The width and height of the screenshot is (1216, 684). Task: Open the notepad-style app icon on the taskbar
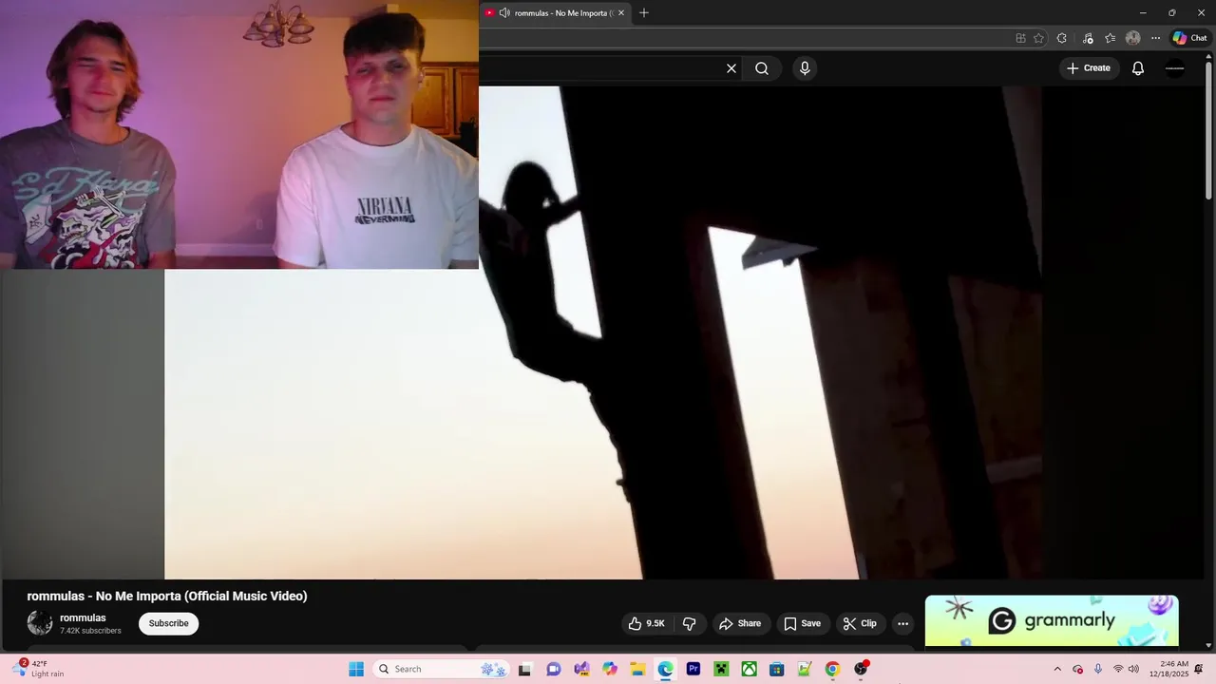pyautogui.click(x=805, y=669)
